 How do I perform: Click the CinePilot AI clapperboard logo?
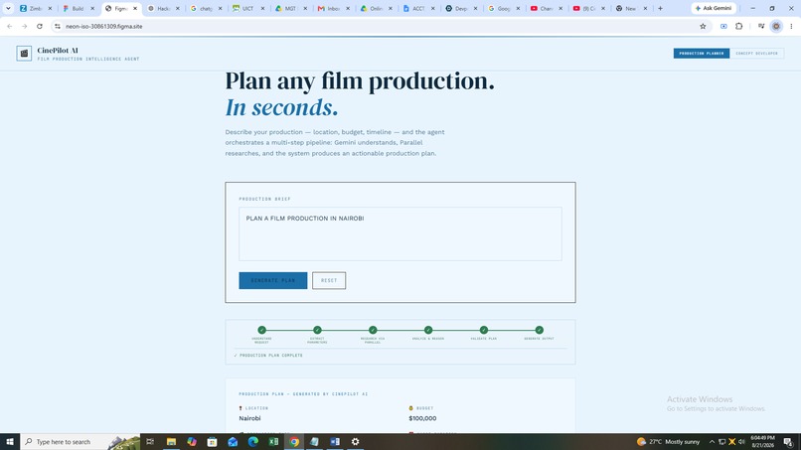coord(24,53)
